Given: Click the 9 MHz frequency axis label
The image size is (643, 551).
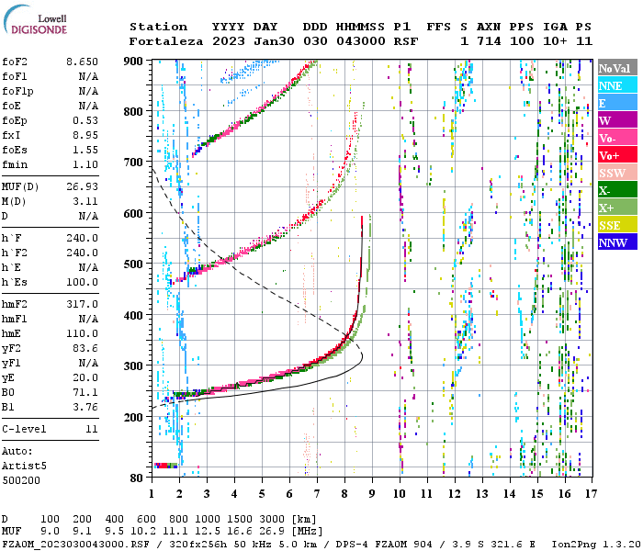Looking at the screenshot, I should click(372, 494).
